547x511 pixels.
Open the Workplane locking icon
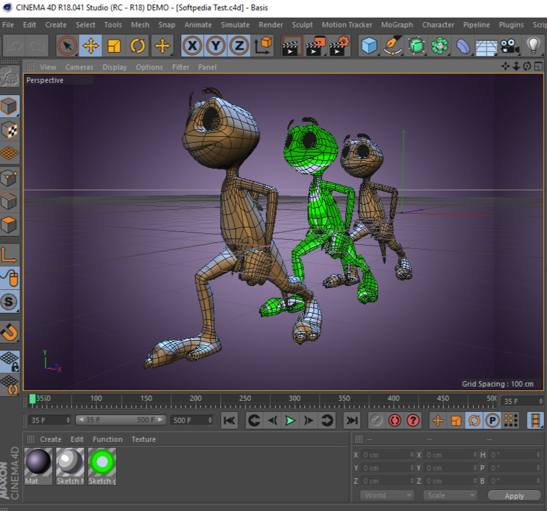[x=9, y=362]
